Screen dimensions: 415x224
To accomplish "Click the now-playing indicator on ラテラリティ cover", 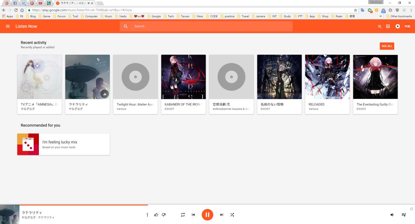I will 104,94.
